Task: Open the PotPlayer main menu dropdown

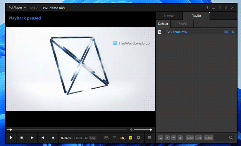Action: 17,7
